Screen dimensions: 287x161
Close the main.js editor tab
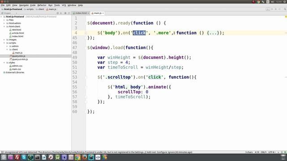click(x=103, y=13)
